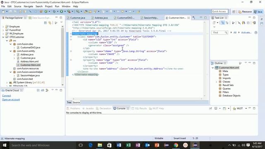Open the Navigate menu
This screenshot has width=265, height=149.
tap(29, 6)
